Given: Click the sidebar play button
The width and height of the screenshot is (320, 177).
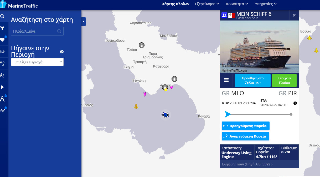Looking at the screenshot, I should (x=2, y=87).
